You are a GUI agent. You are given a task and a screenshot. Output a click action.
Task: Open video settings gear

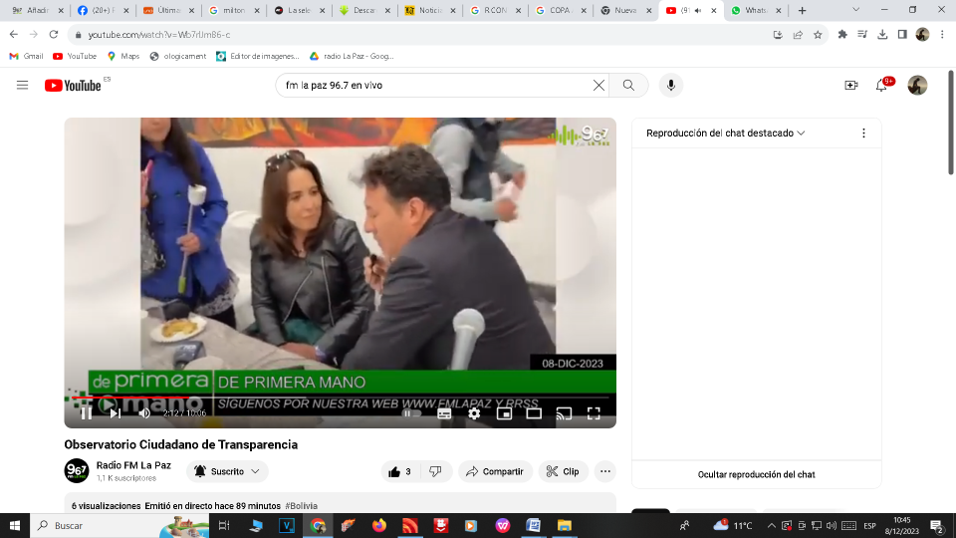[474, 413]
